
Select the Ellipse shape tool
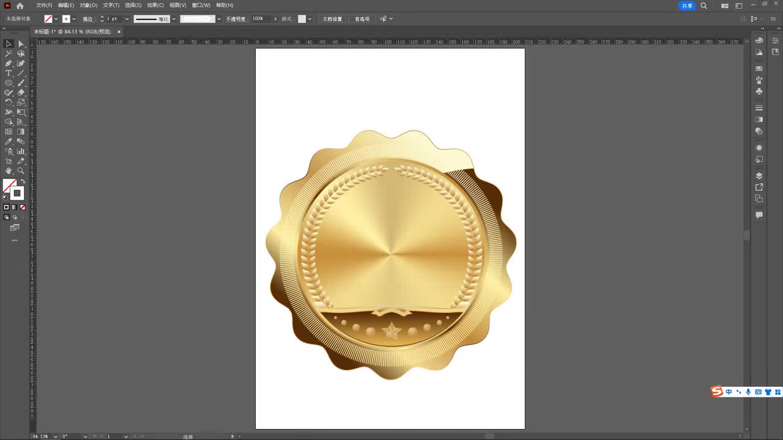[x=9, y=83]
